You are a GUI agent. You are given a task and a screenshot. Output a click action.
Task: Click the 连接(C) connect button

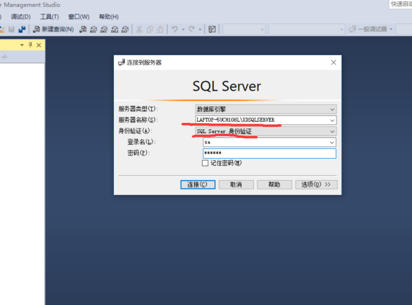point(198,185)
